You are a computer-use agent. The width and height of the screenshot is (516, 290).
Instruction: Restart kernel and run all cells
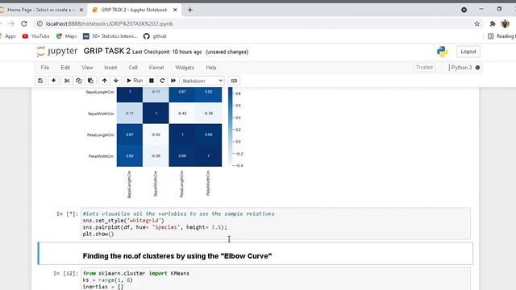(x=173, y=81)
